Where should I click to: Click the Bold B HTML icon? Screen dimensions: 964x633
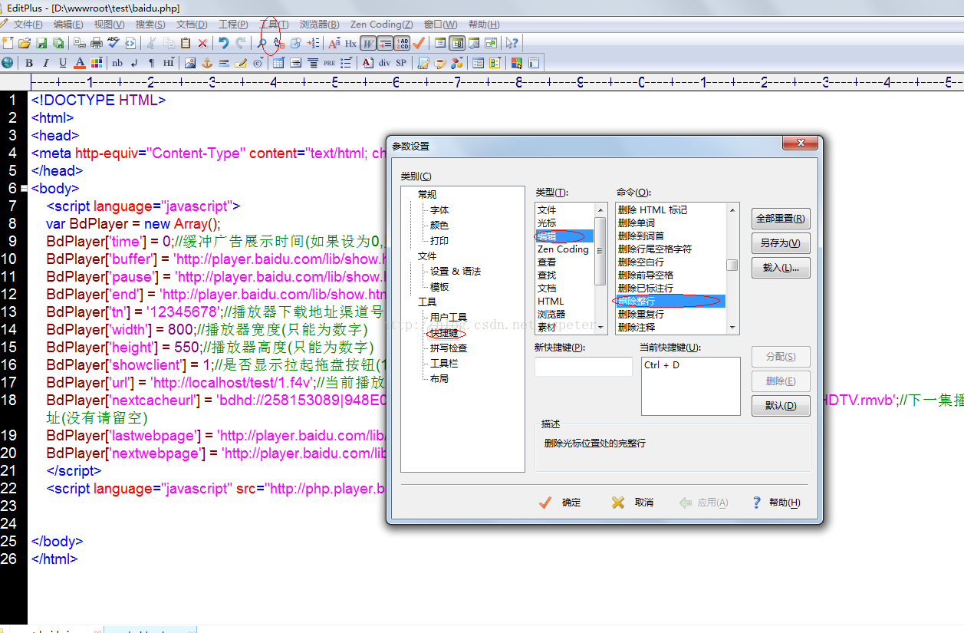pyautogui.click(x=29, y=63)
